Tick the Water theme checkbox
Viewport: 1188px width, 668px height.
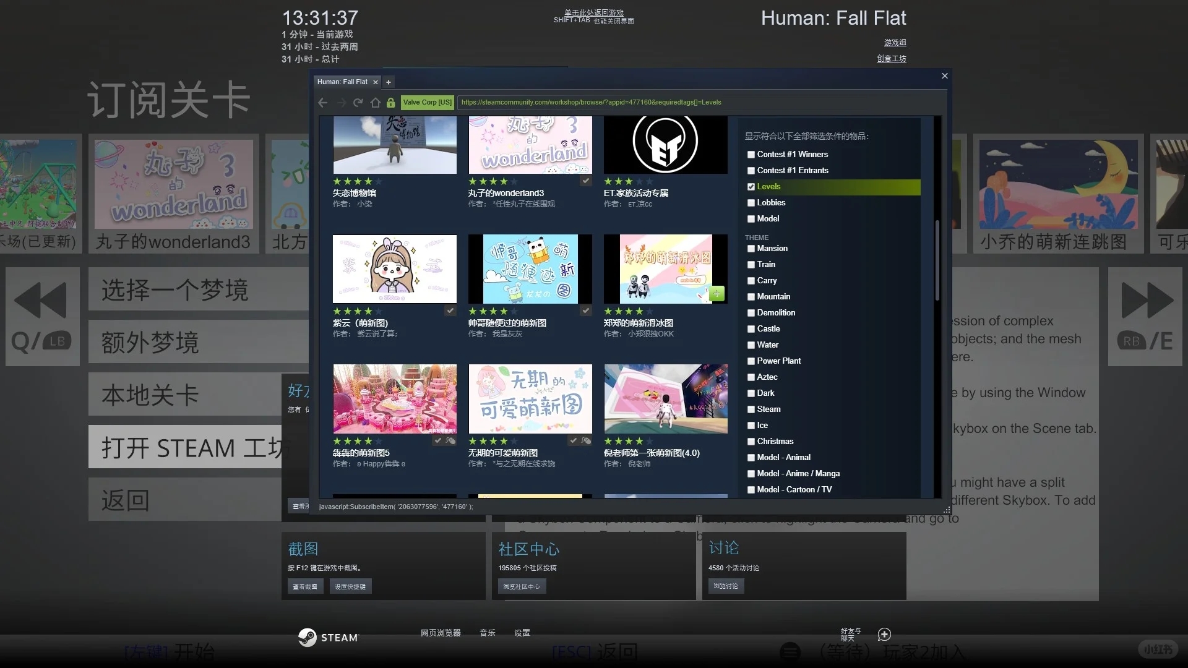coord(751,345)
